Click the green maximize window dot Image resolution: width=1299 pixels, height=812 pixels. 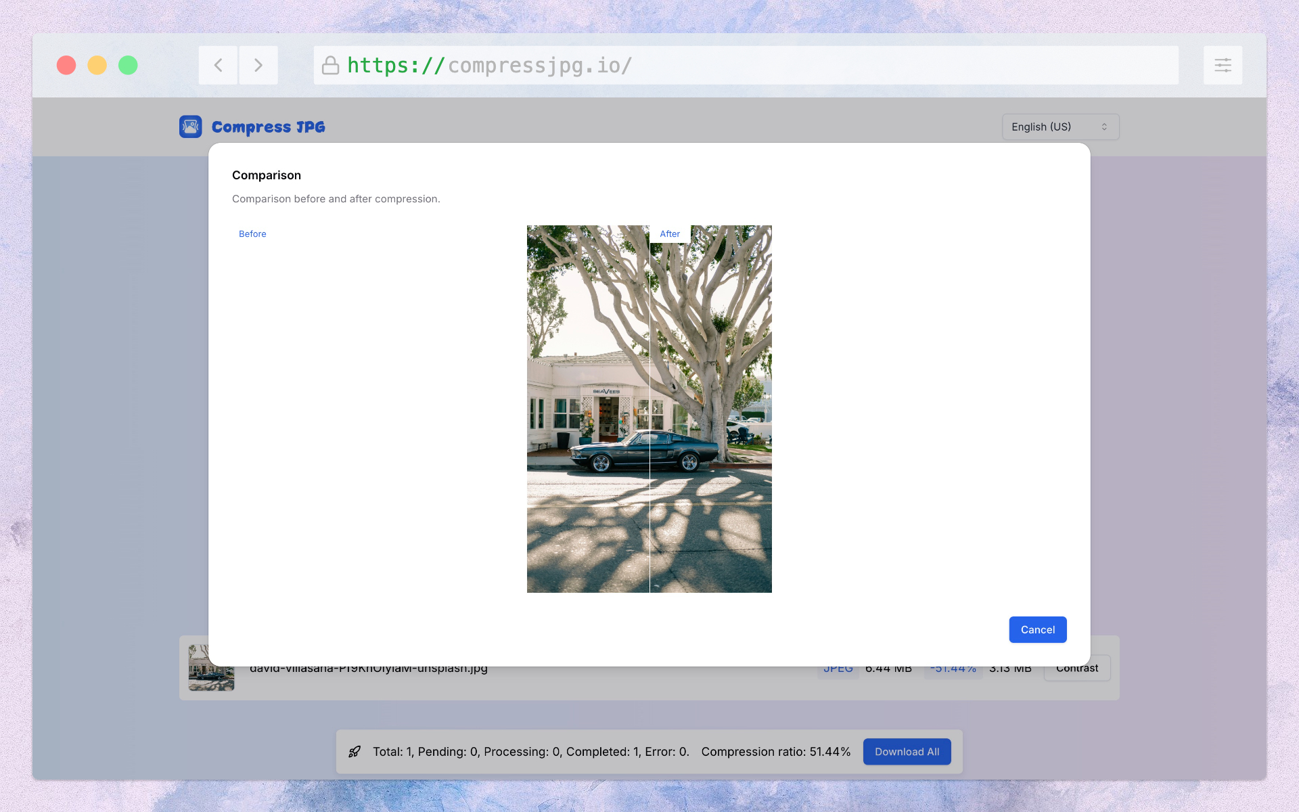click(x=128, y=65)
